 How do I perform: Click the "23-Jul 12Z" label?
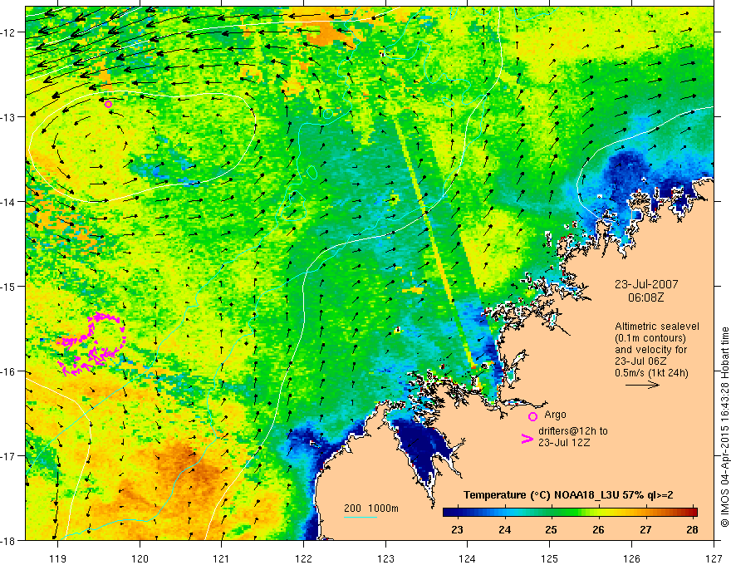(x=564, y=442)
